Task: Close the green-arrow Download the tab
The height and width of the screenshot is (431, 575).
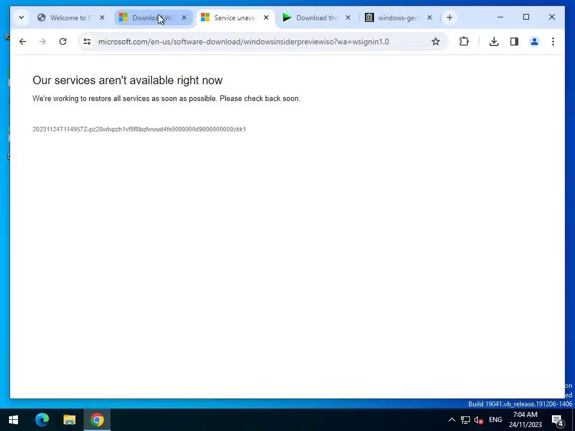Action: point(348,17)
